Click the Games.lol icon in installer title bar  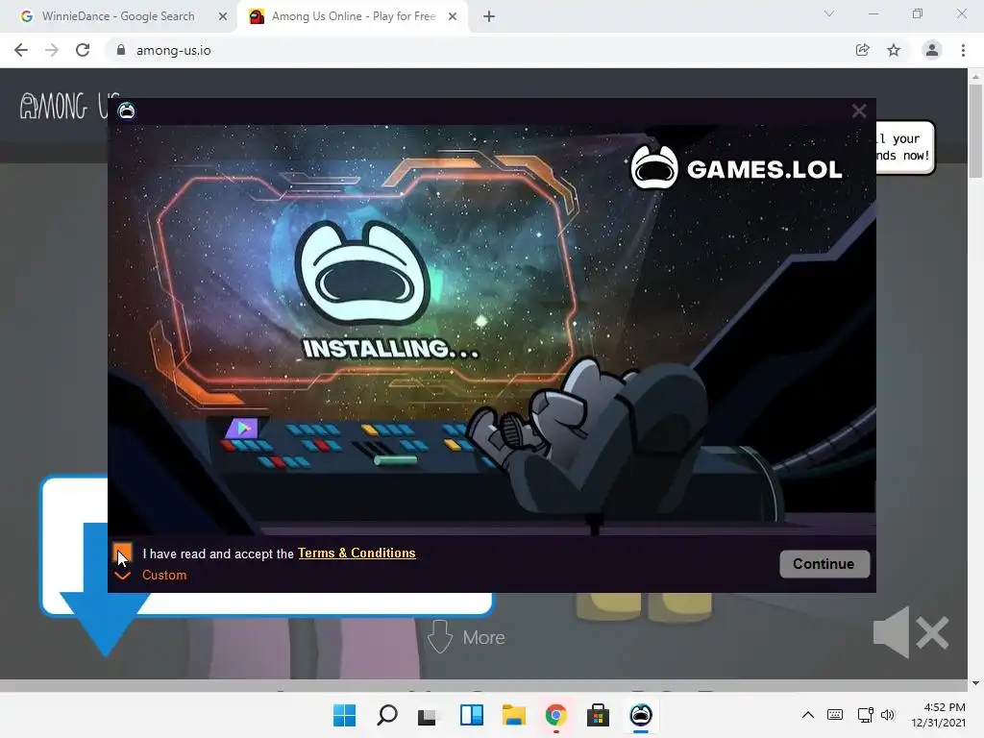click(x=127, y=111)
